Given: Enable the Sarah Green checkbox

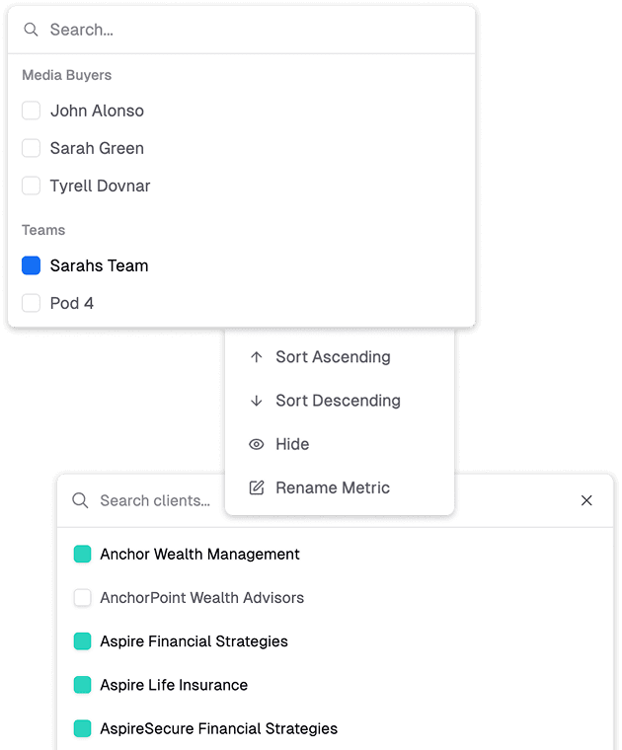Looking at the screenshot, I should point(32,148).
